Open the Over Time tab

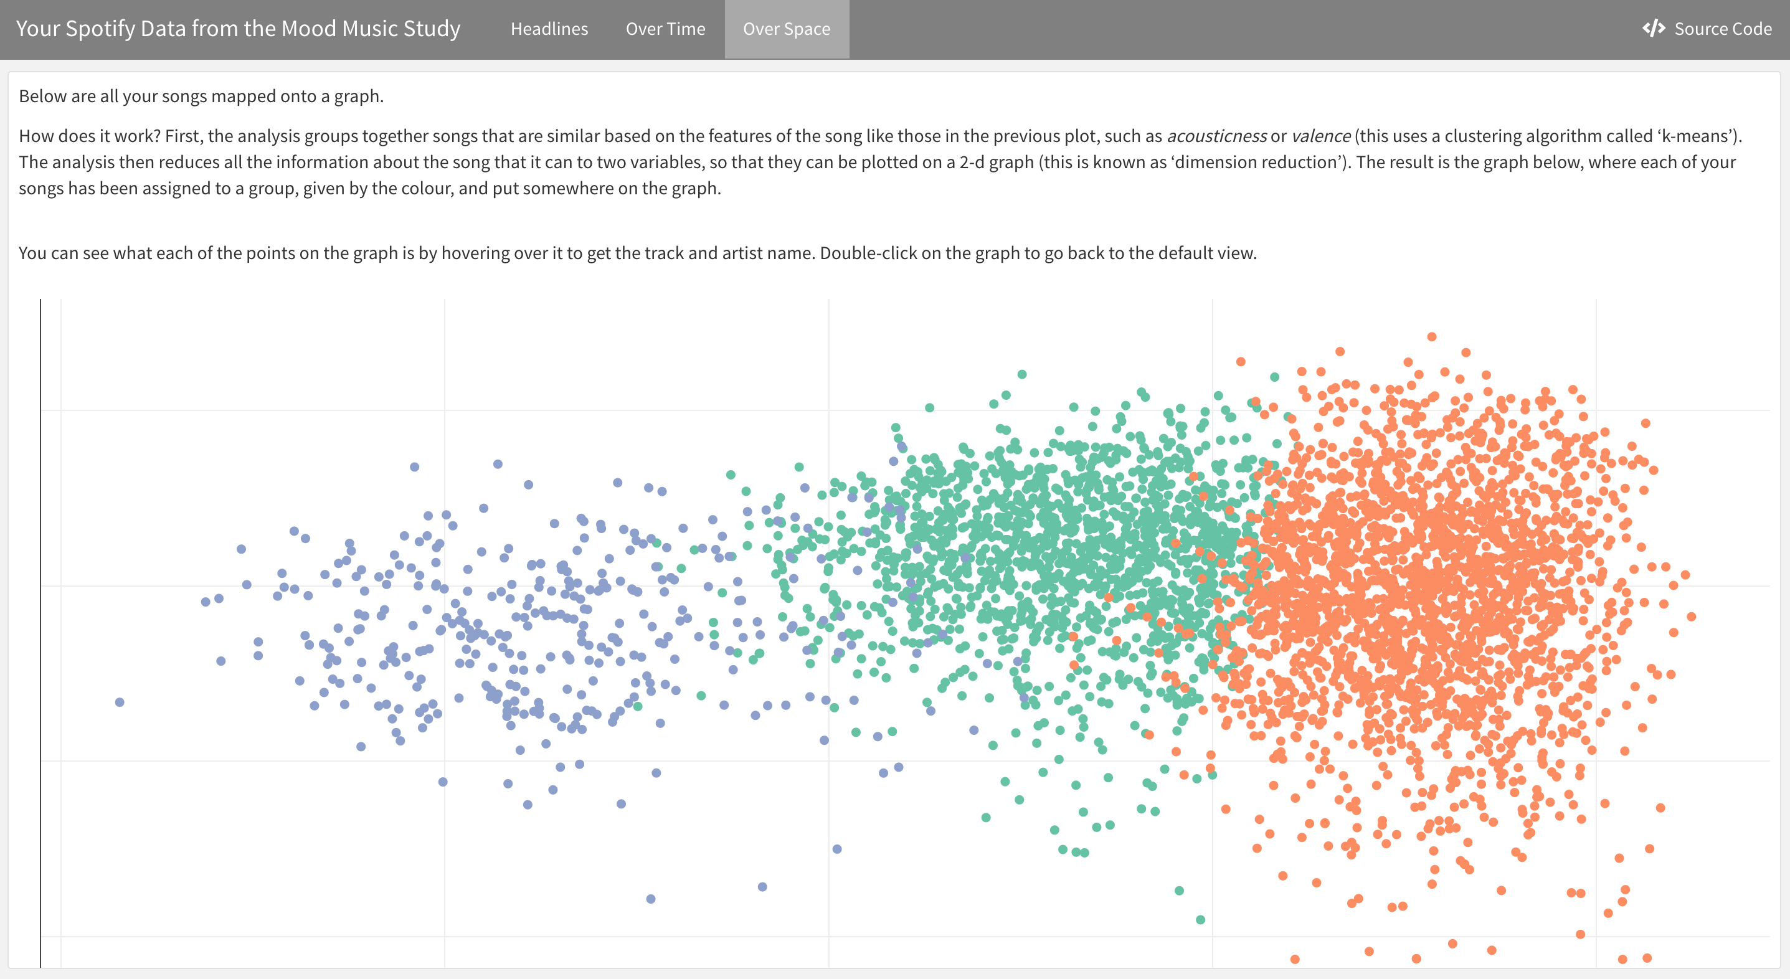tap(665, 29)
